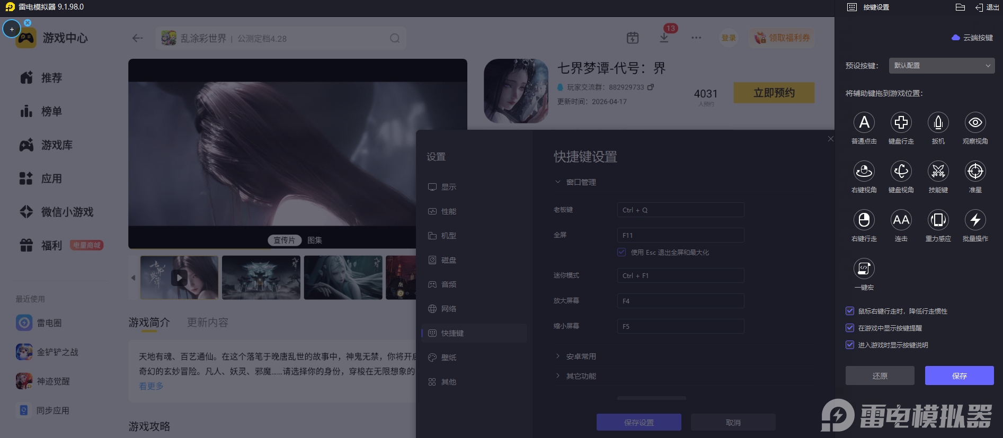This screenshot has height=438, width=1003.
Task: Select the 一键宏 macro icon
Action: point(864,269)
